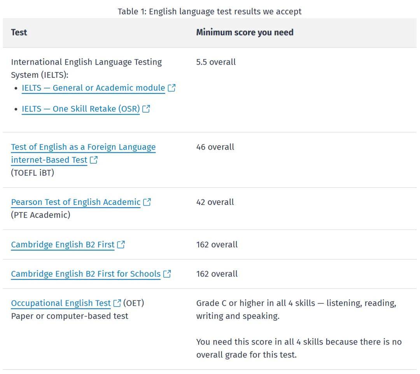Screen dimensions: 420x374
Task: Click the 5.5 overall IELTS score cell
Action: click(x=216, y=62)
